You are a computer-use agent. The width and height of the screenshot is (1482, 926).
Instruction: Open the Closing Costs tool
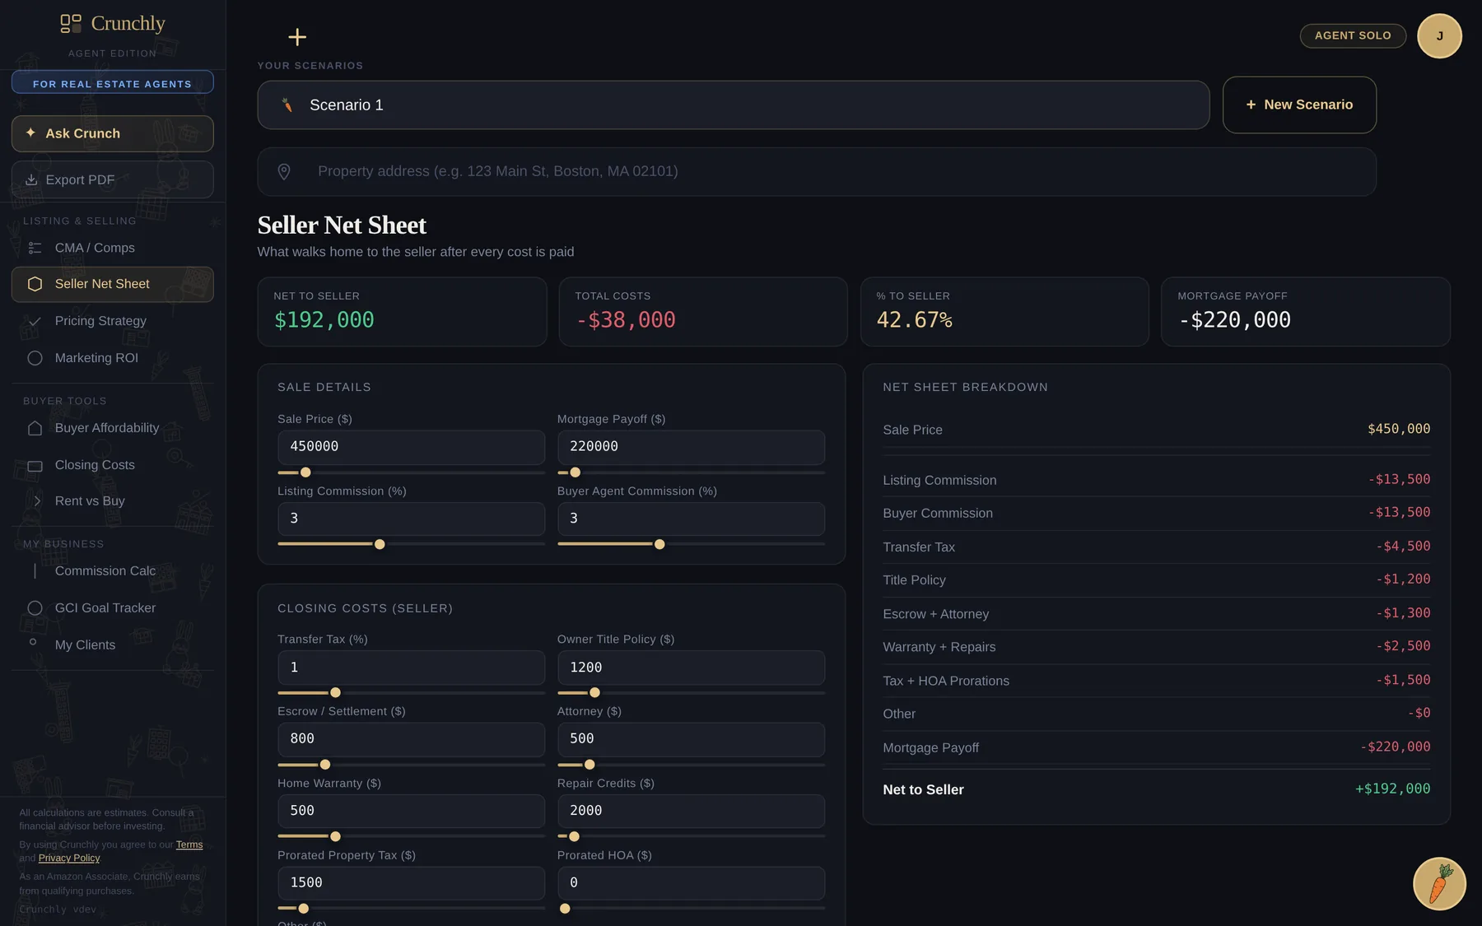point(113,465)
